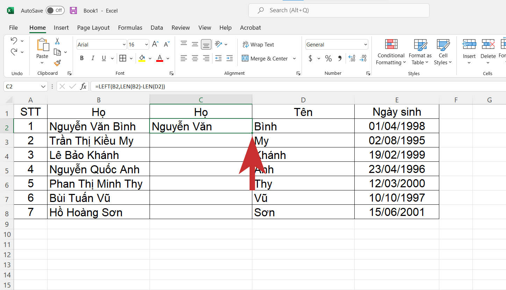Toggle the AutoSave switch
Viewport: 506px width, 290px height.
click(x=55, y=10)
